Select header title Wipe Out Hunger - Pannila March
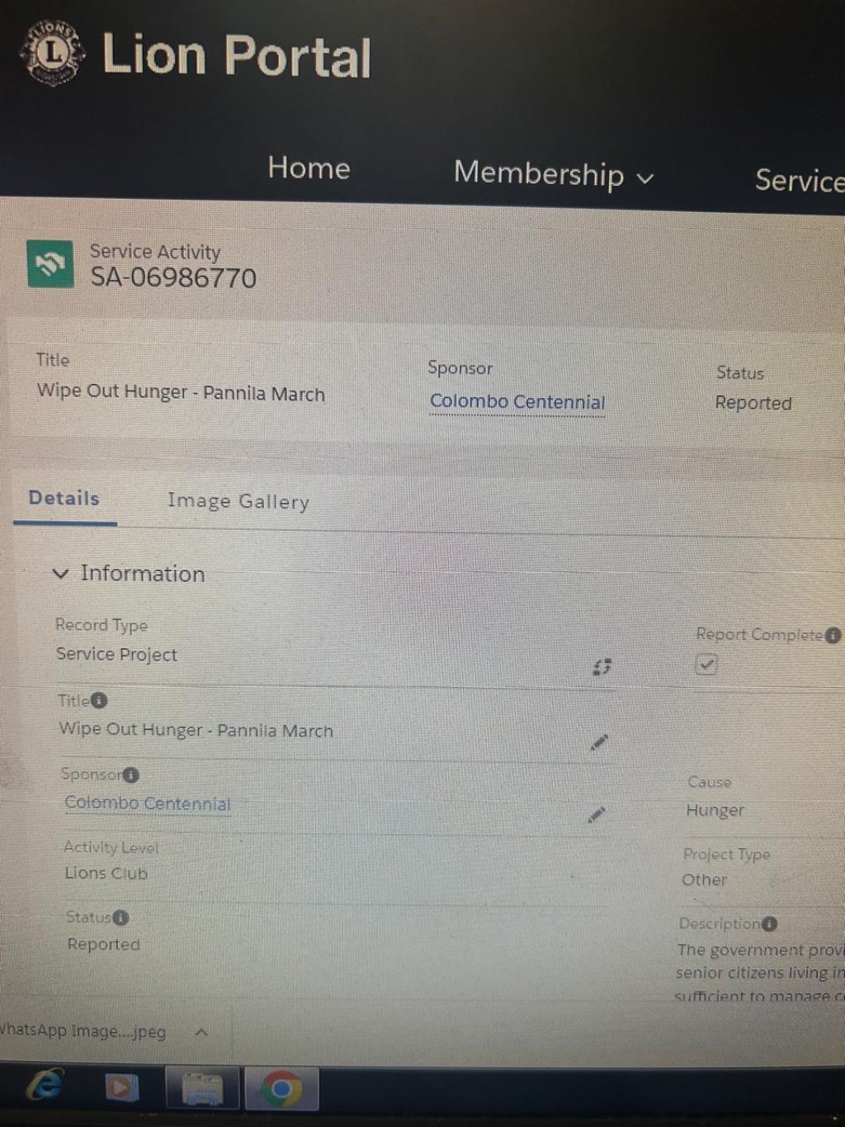845x1127 pixels. [181, 392]
